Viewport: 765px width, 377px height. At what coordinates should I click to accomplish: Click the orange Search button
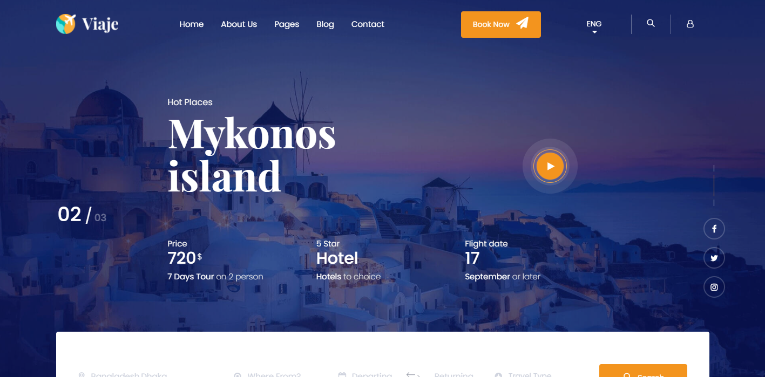point(643,371)
